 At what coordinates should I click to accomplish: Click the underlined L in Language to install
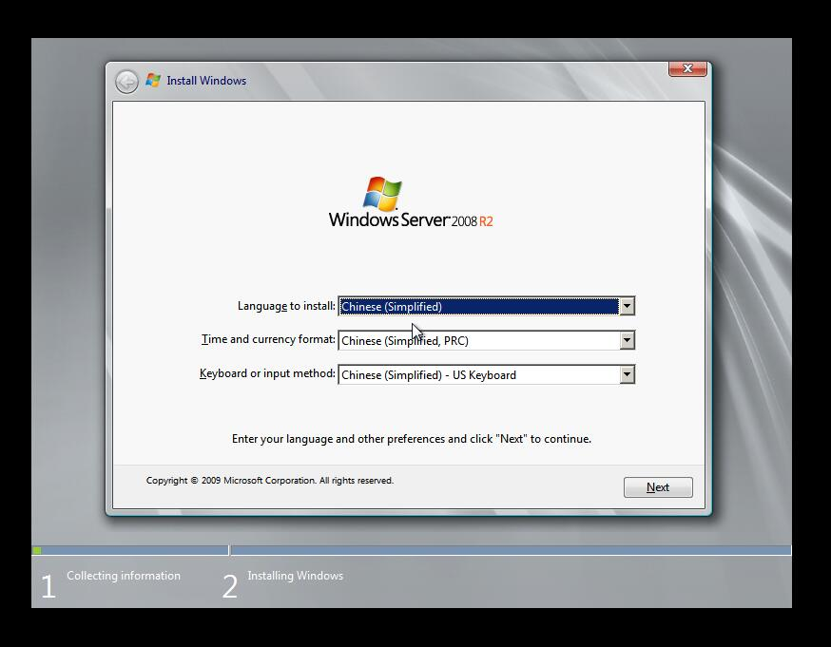(240, 306)
